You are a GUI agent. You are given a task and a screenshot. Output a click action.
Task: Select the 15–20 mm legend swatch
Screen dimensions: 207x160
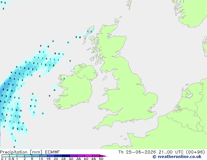tap(51, 156)
